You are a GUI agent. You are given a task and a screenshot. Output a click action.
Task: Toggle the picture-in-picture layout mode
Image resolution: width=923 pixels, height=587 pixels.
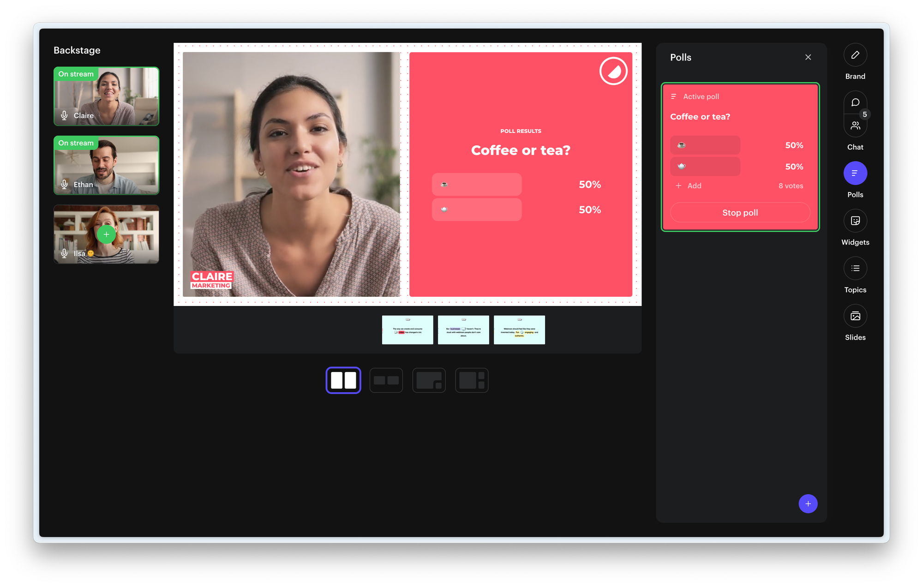pyautogui.click(x=429, y=381)
